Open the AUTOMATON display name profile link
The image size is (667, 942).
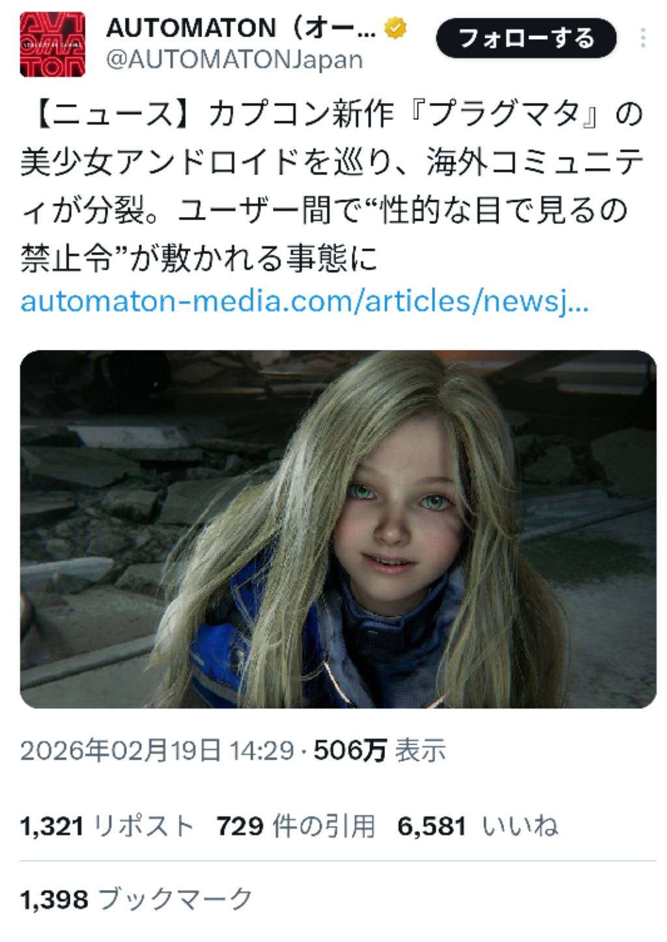pos(241,29)
